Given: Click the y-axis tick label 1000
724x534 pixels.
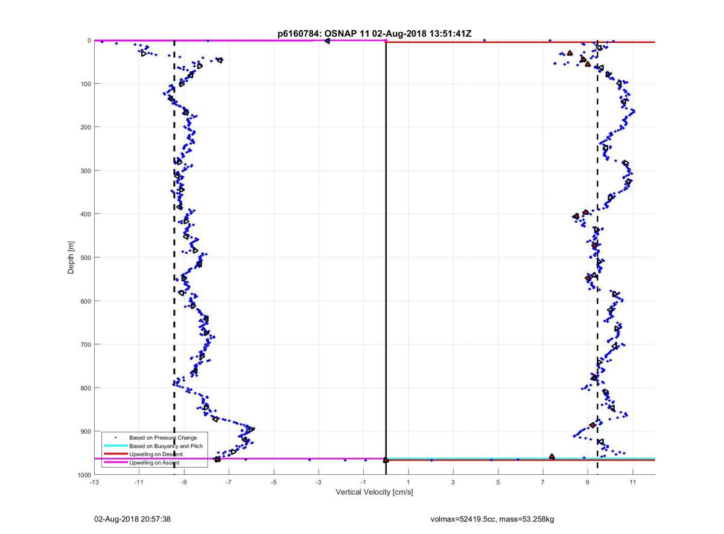Looking at the screenshot, I should 84,475.
